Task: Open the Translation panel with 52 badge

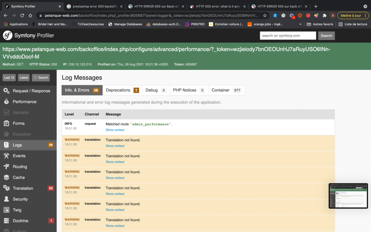Action: click(29, 188)
